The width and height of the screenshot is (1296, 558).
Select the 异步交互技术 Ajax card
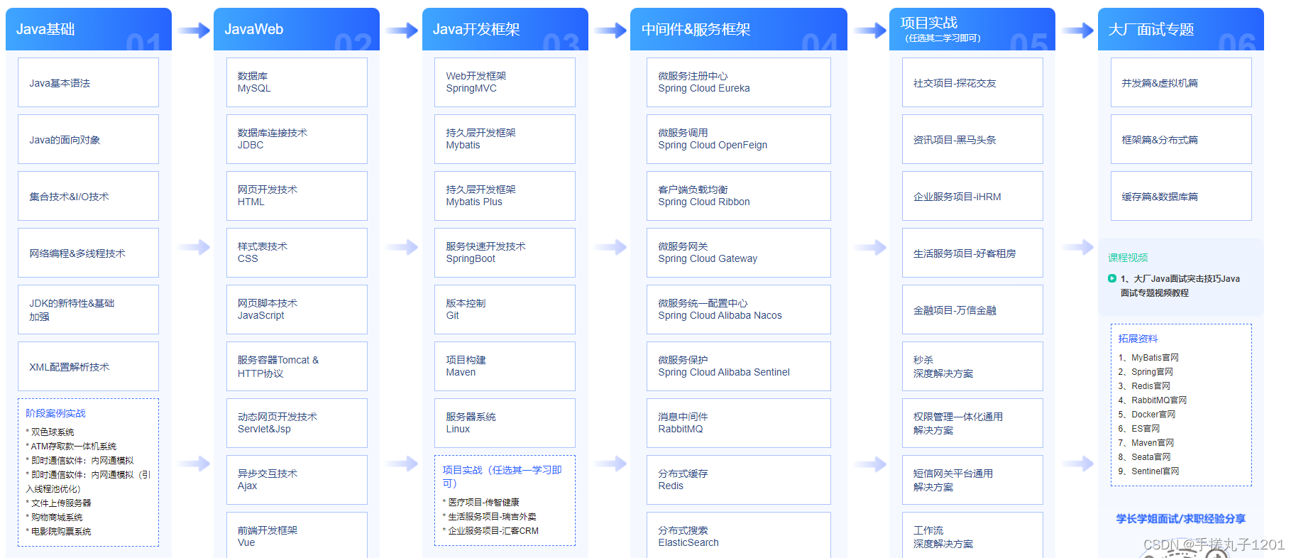297,480
